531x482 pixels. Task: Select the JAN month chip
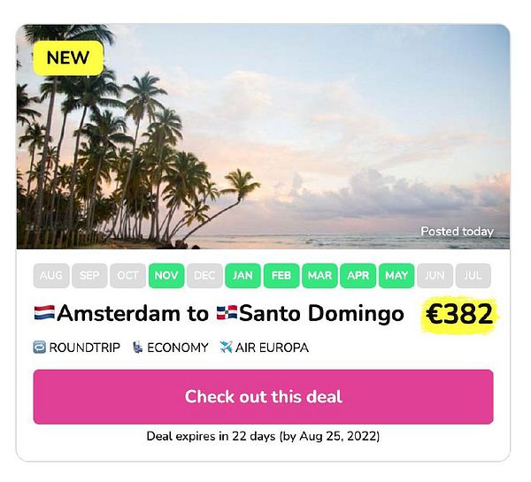coord(242,276)
